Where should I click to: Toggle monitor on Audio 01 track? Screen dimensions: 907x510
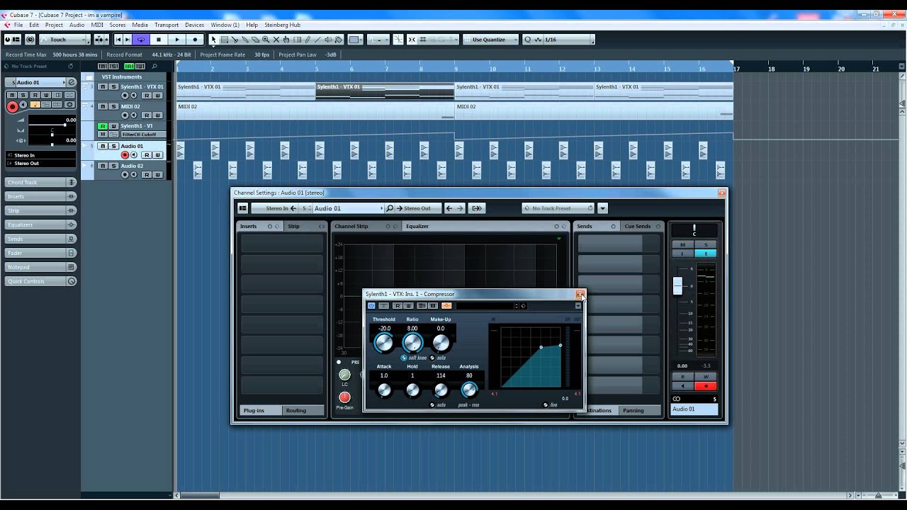coord(134,154)
